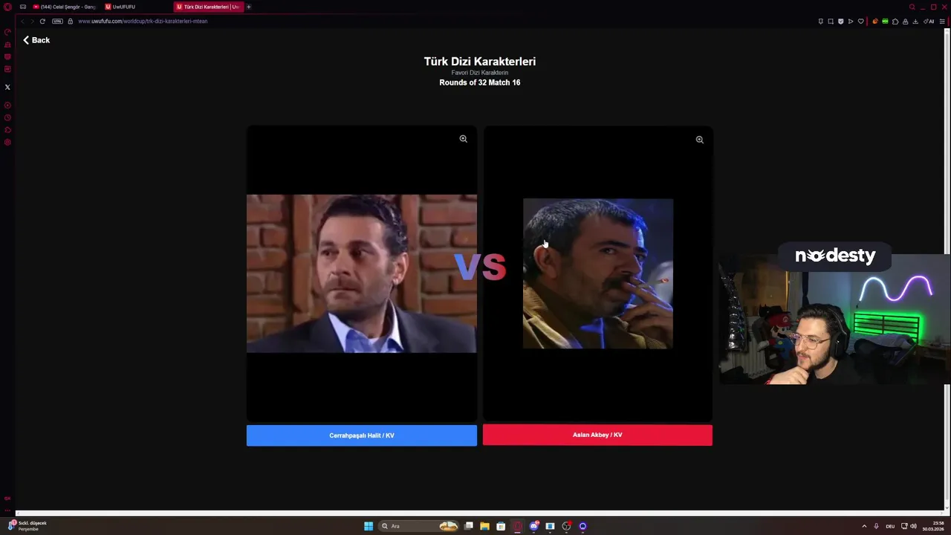This screenshot has height=535, width=951.
Task: Open the Aslan Akbey picture
Action: point(598,273)
